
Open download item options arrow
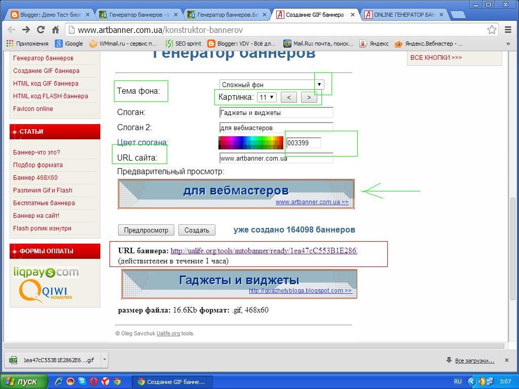pyautogui.click(x=104, y=360)
